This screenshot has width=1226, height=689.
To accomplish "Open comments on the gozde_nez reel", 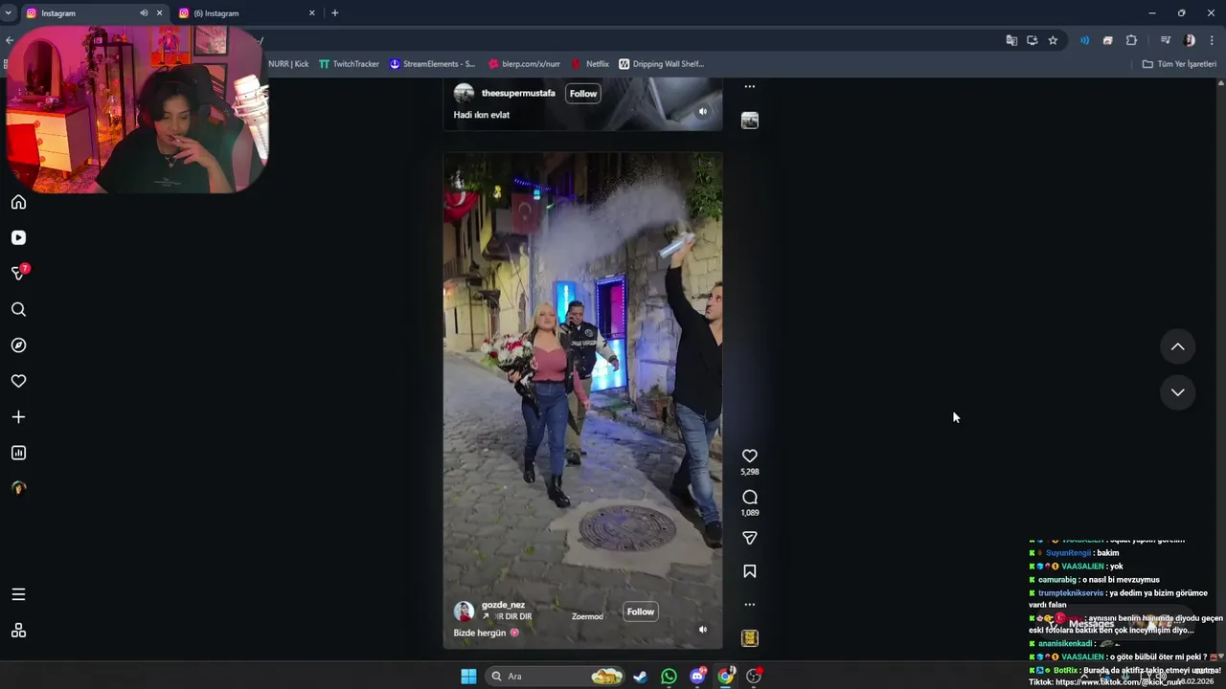I will (750, 498).
